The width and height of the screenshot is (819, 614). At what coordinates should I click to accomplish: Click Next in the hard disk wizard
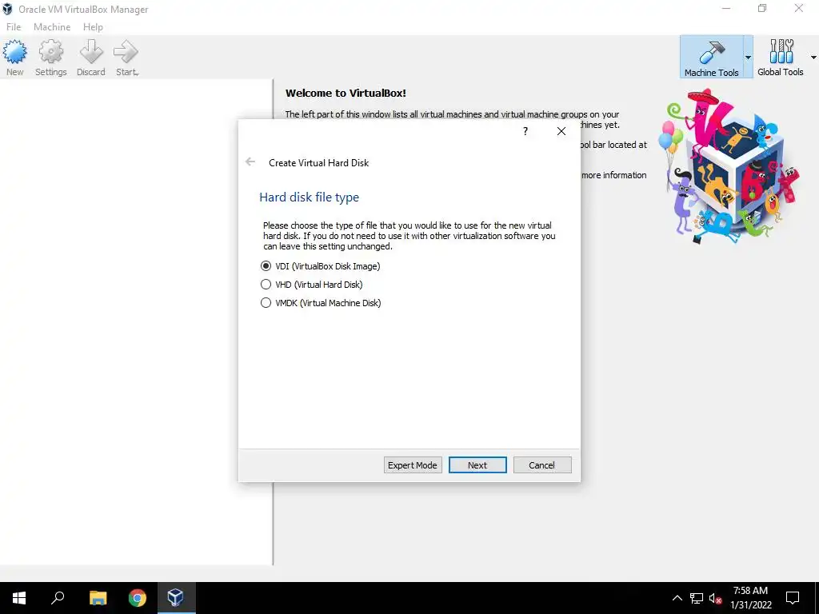pos(477,465)
